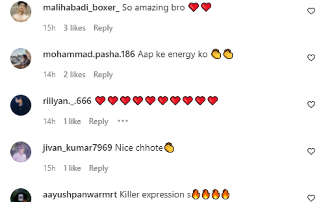Like mohammad.pasha.186's comment with heart
Screen dimensions: 321x202
click(x=311, y=58)
